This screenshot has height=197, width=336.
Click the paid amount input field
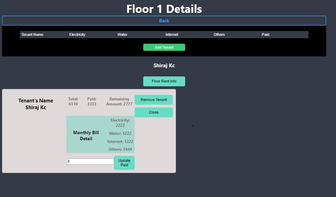(90, 161)
